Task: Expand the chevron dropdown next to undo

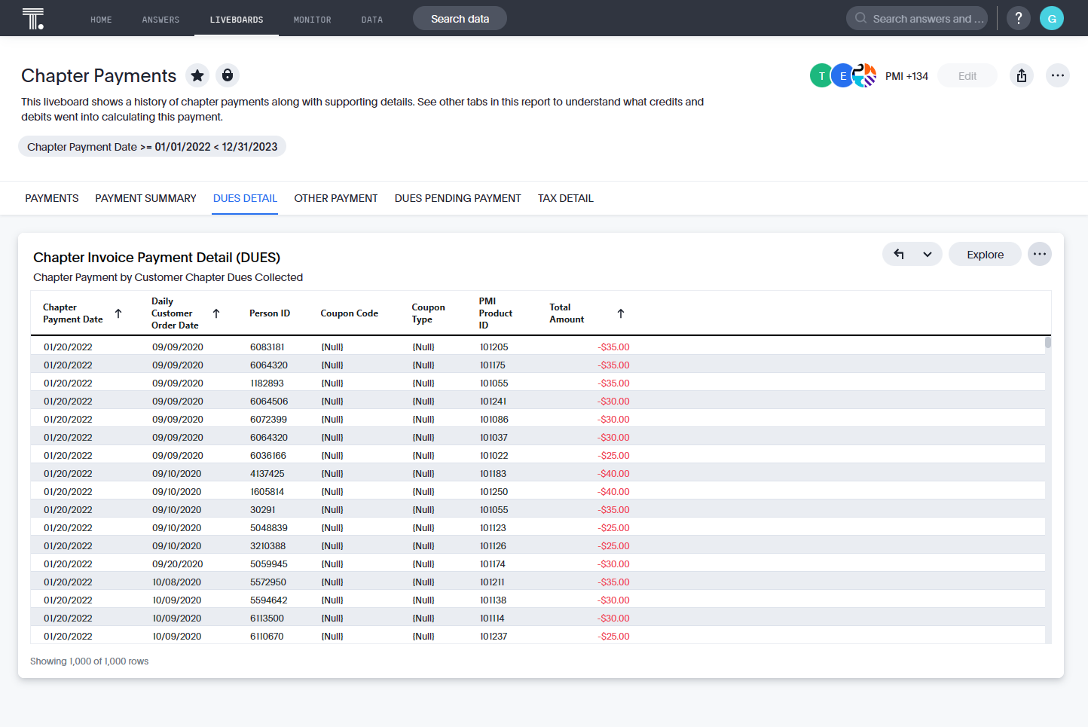Action: 928,254
